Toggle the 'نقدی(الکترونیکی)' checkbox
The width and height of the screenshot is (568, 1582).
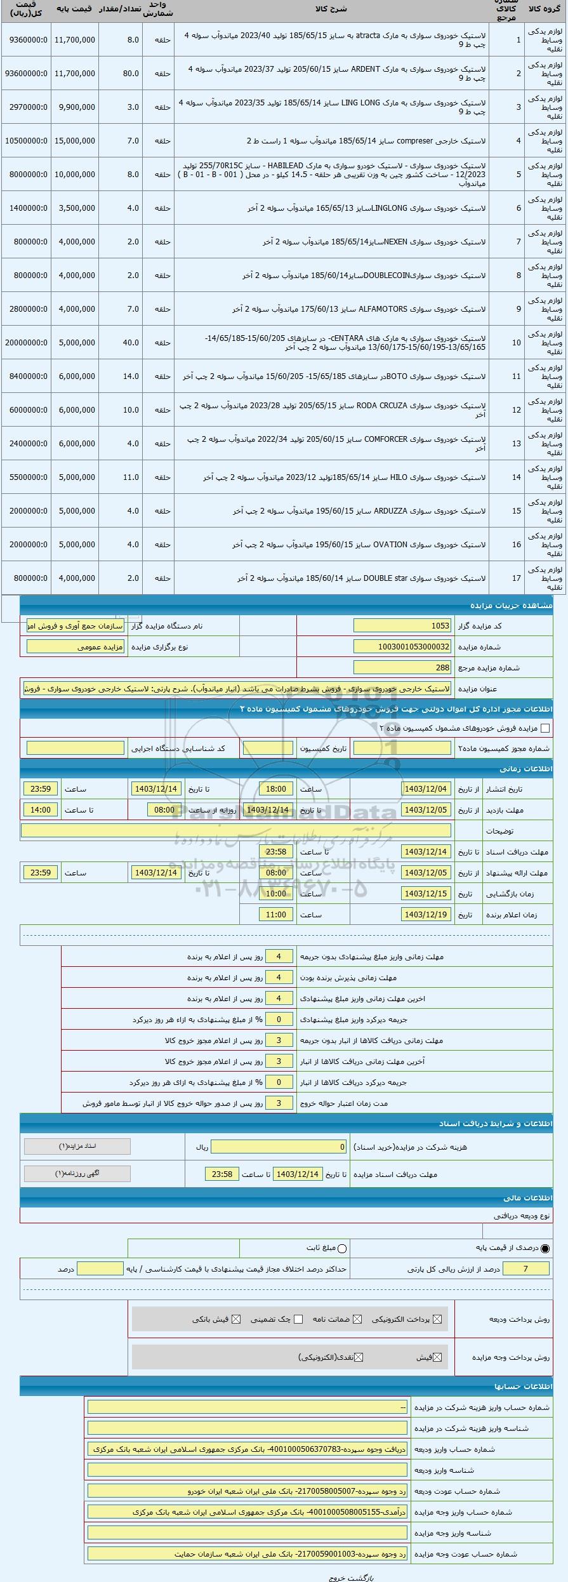point(359,1357)
